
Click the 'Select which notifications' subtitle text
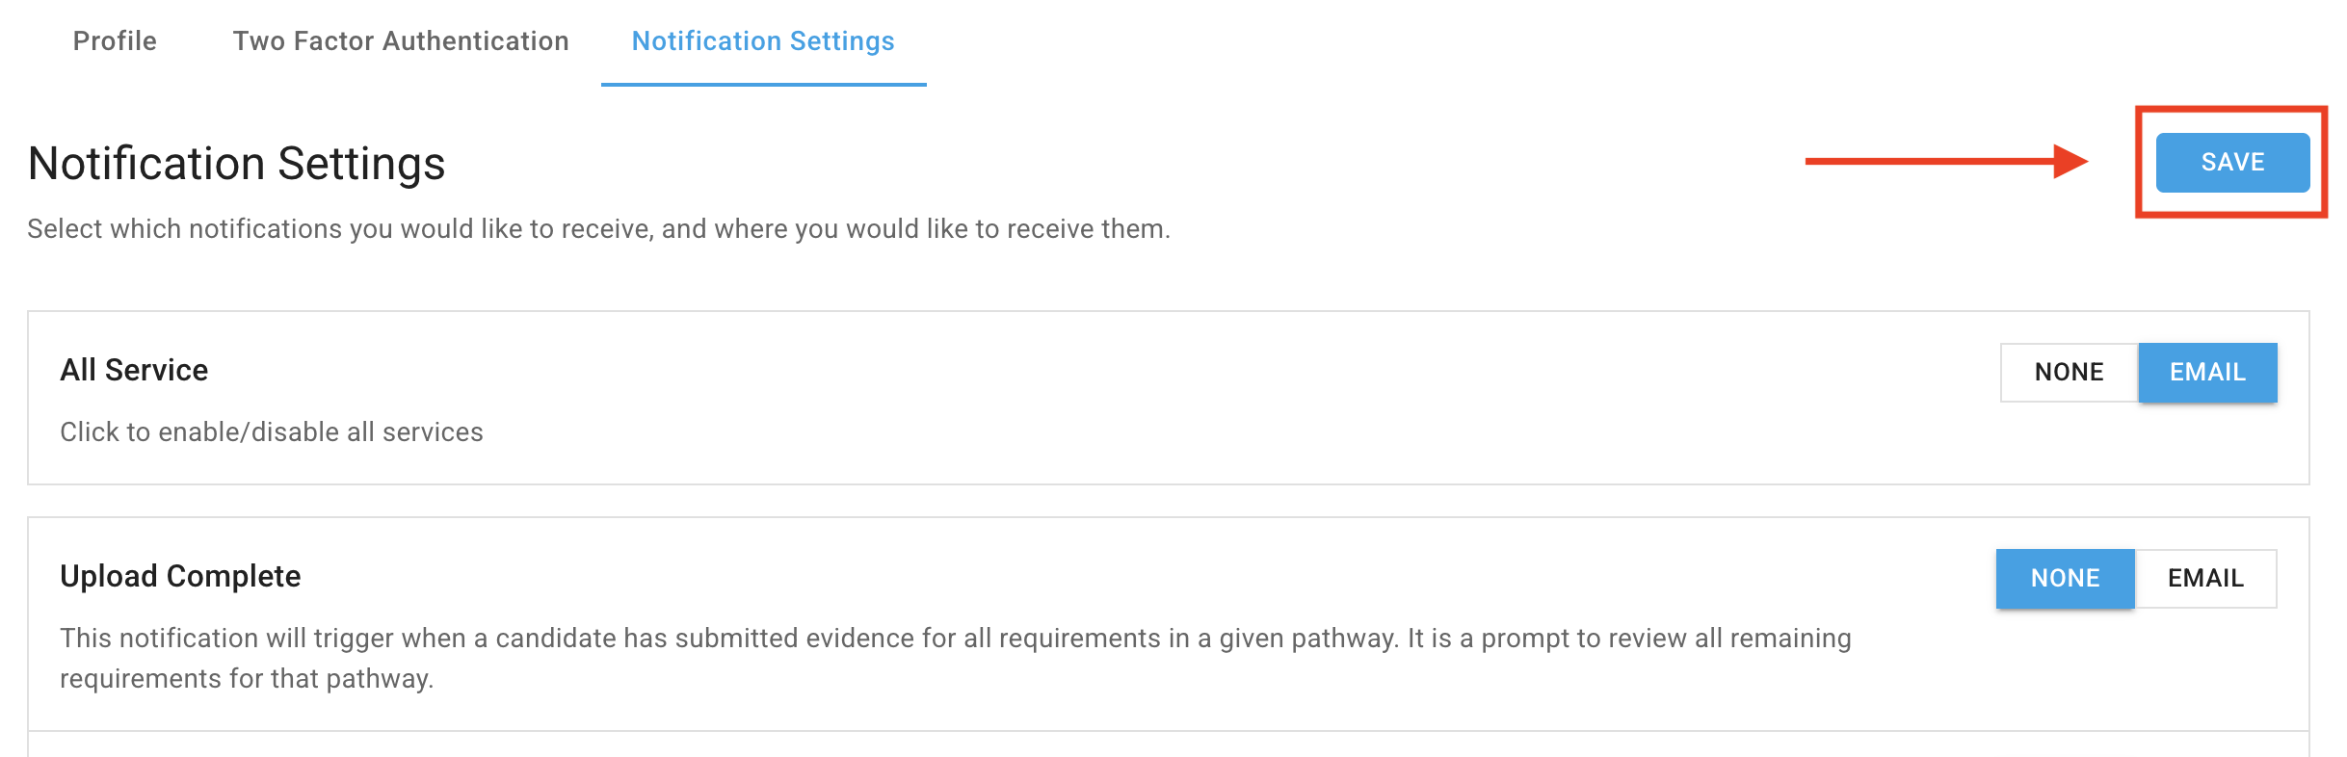click(598, 229)
